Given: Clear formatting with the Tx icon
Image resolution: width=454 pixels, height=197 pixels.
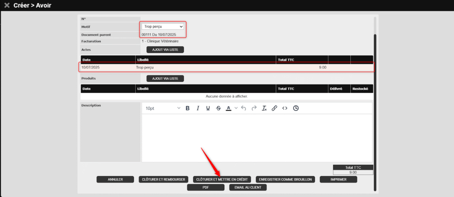Looking at the screenshot, I should (x=264, y=108).
